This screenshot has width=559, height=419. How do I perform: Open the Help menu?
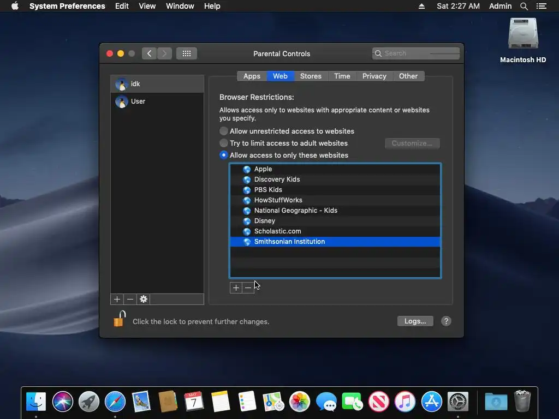click(x=212, y=6)
